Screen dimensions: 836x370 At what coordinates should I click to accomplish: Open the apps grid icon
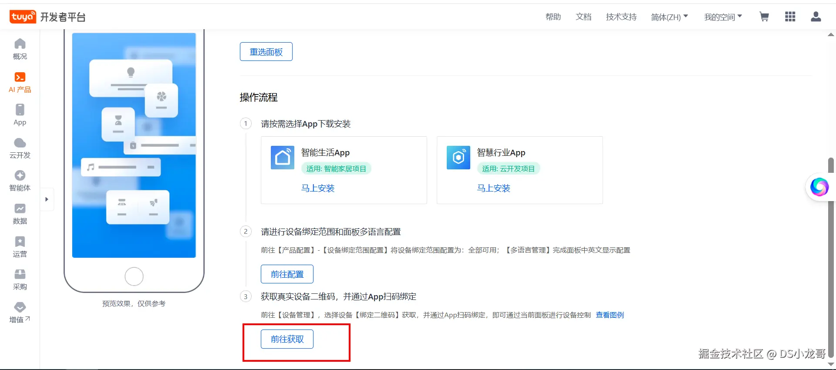click(790, 17)
